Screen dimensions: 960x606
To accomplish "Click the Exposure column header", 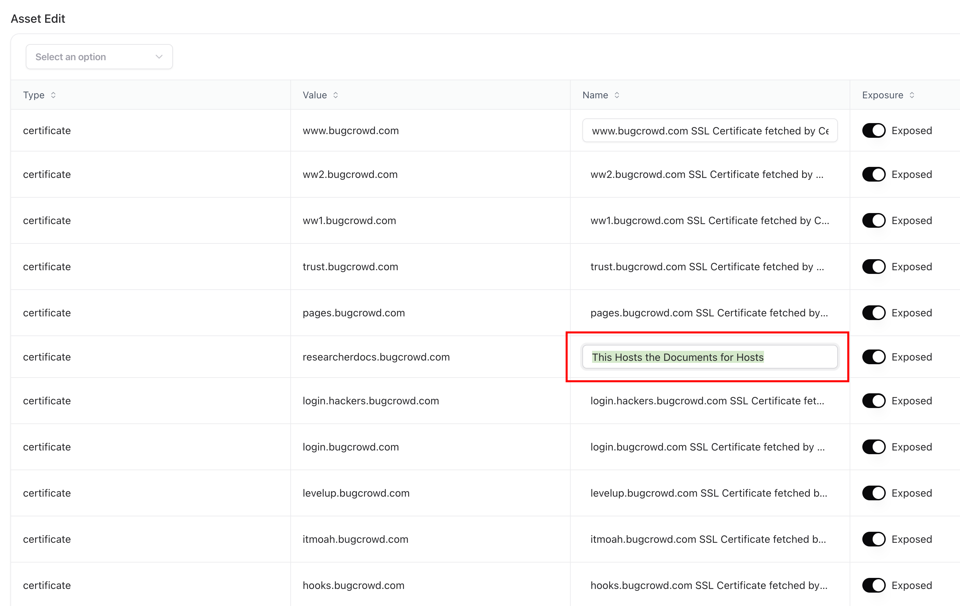I will [x=882, y=95].
